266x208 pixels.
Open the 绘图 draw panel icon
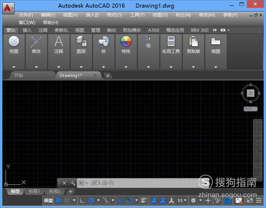tap(14, 41)
